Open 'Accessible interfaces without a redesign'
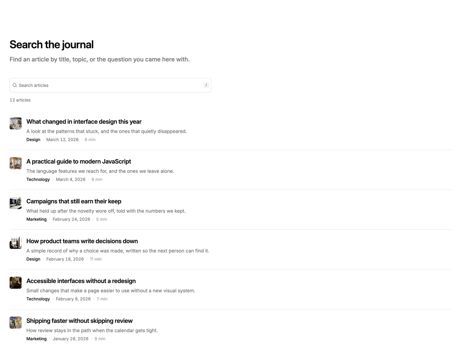461x345 pixels. click(x=81, y=281)
